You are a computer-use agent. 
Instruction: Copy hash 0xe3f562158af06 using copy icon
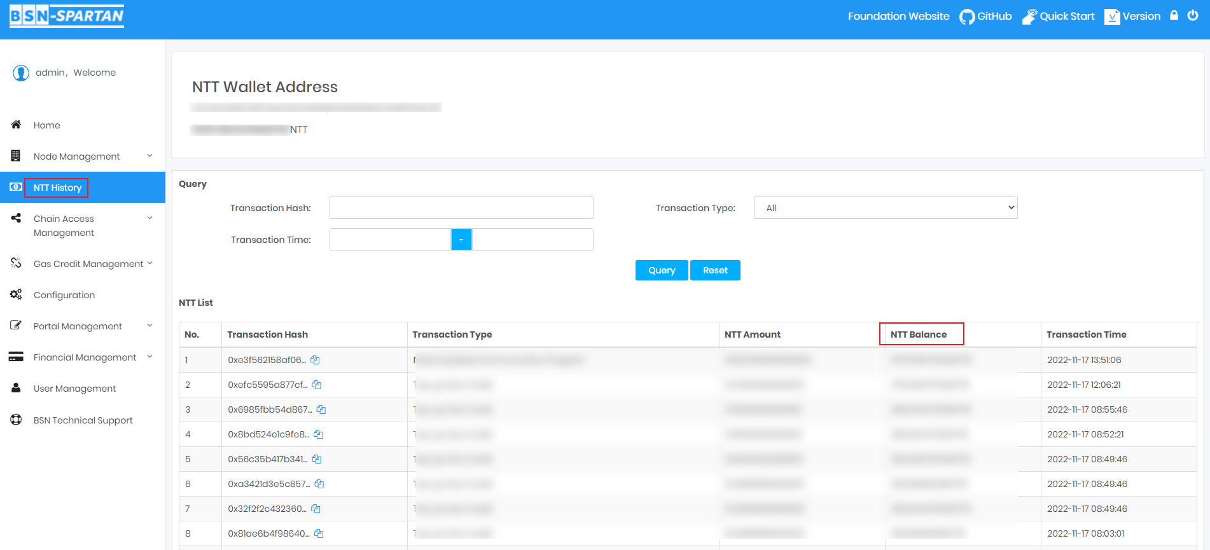pos(315,360)
